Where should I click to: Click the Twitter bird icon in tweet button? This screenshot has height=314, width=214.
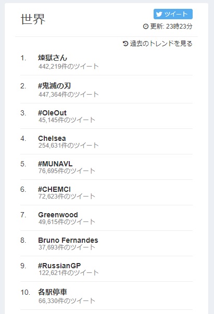tap(159, 14)
